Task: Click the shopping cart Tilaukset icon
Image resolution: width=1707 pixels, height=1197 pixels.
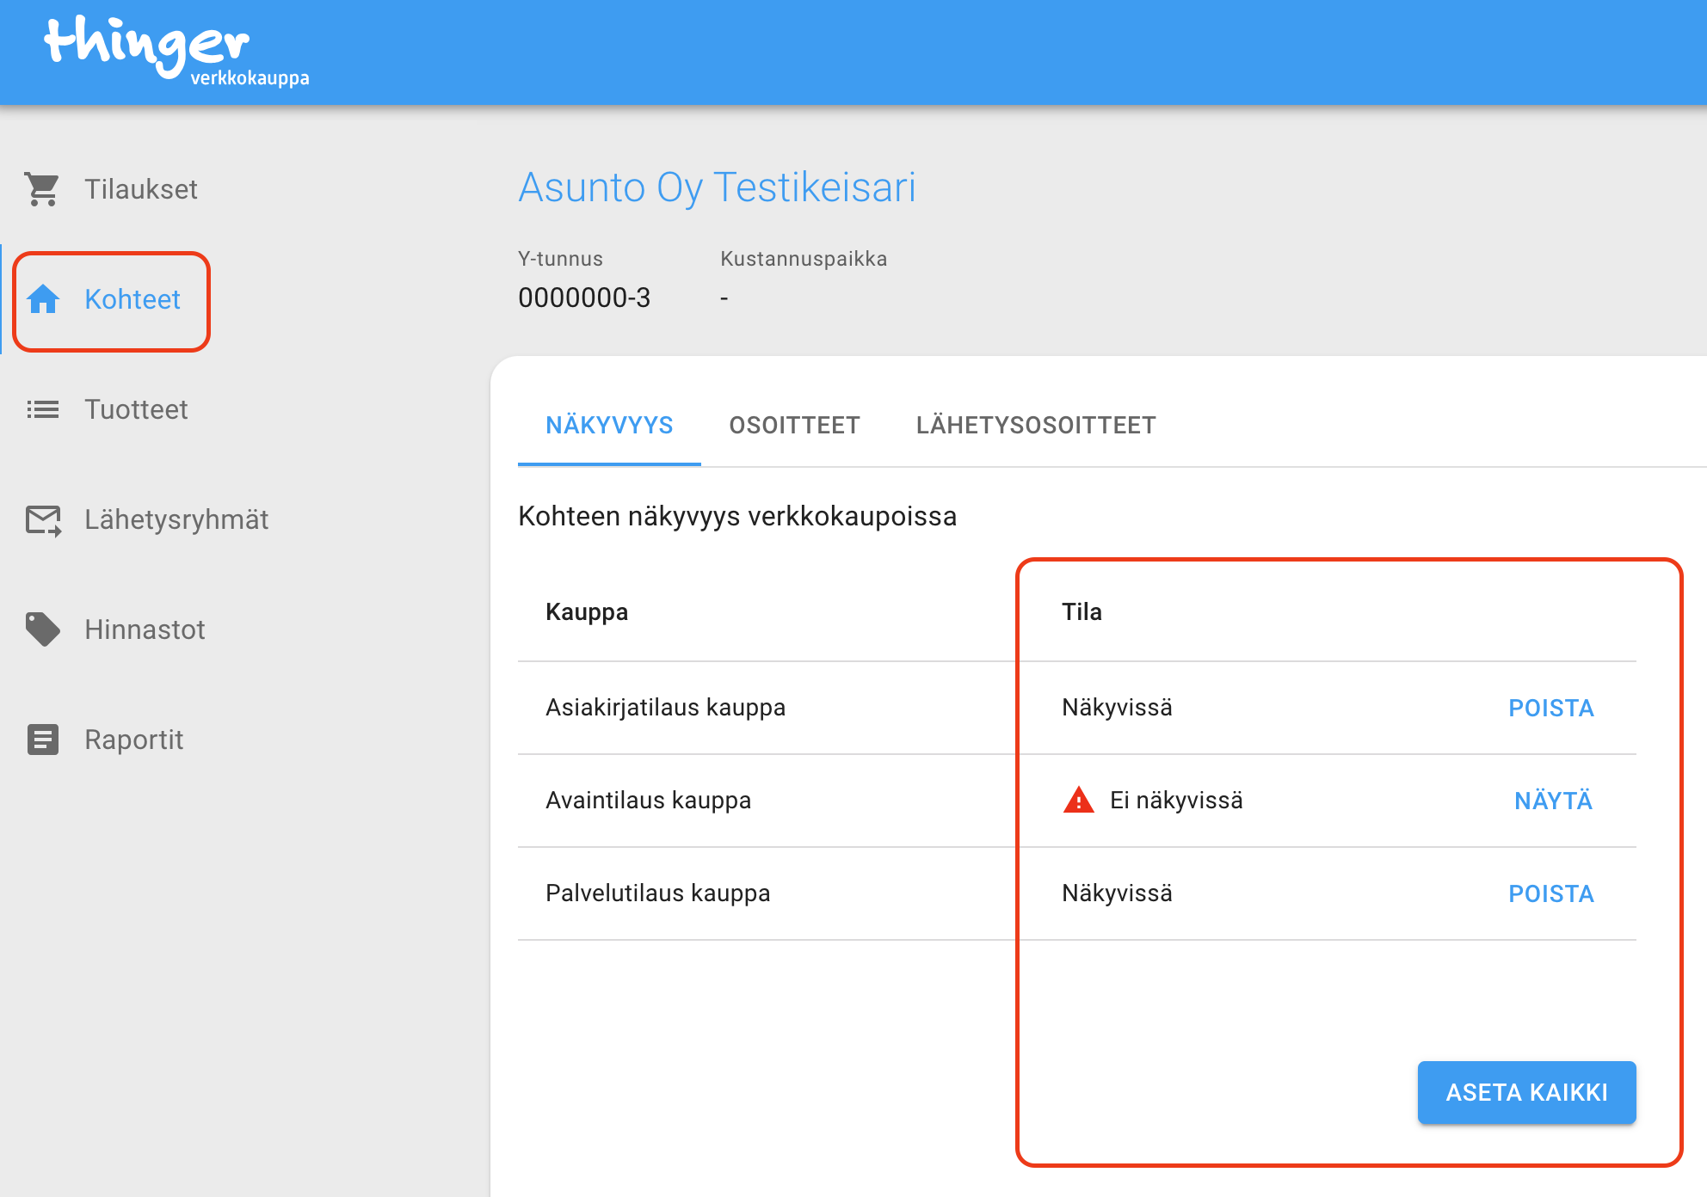Action: click(x=42, y=189)
